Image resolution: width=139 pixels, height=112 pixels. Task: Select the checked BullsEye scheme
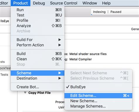tap(98, 87)
